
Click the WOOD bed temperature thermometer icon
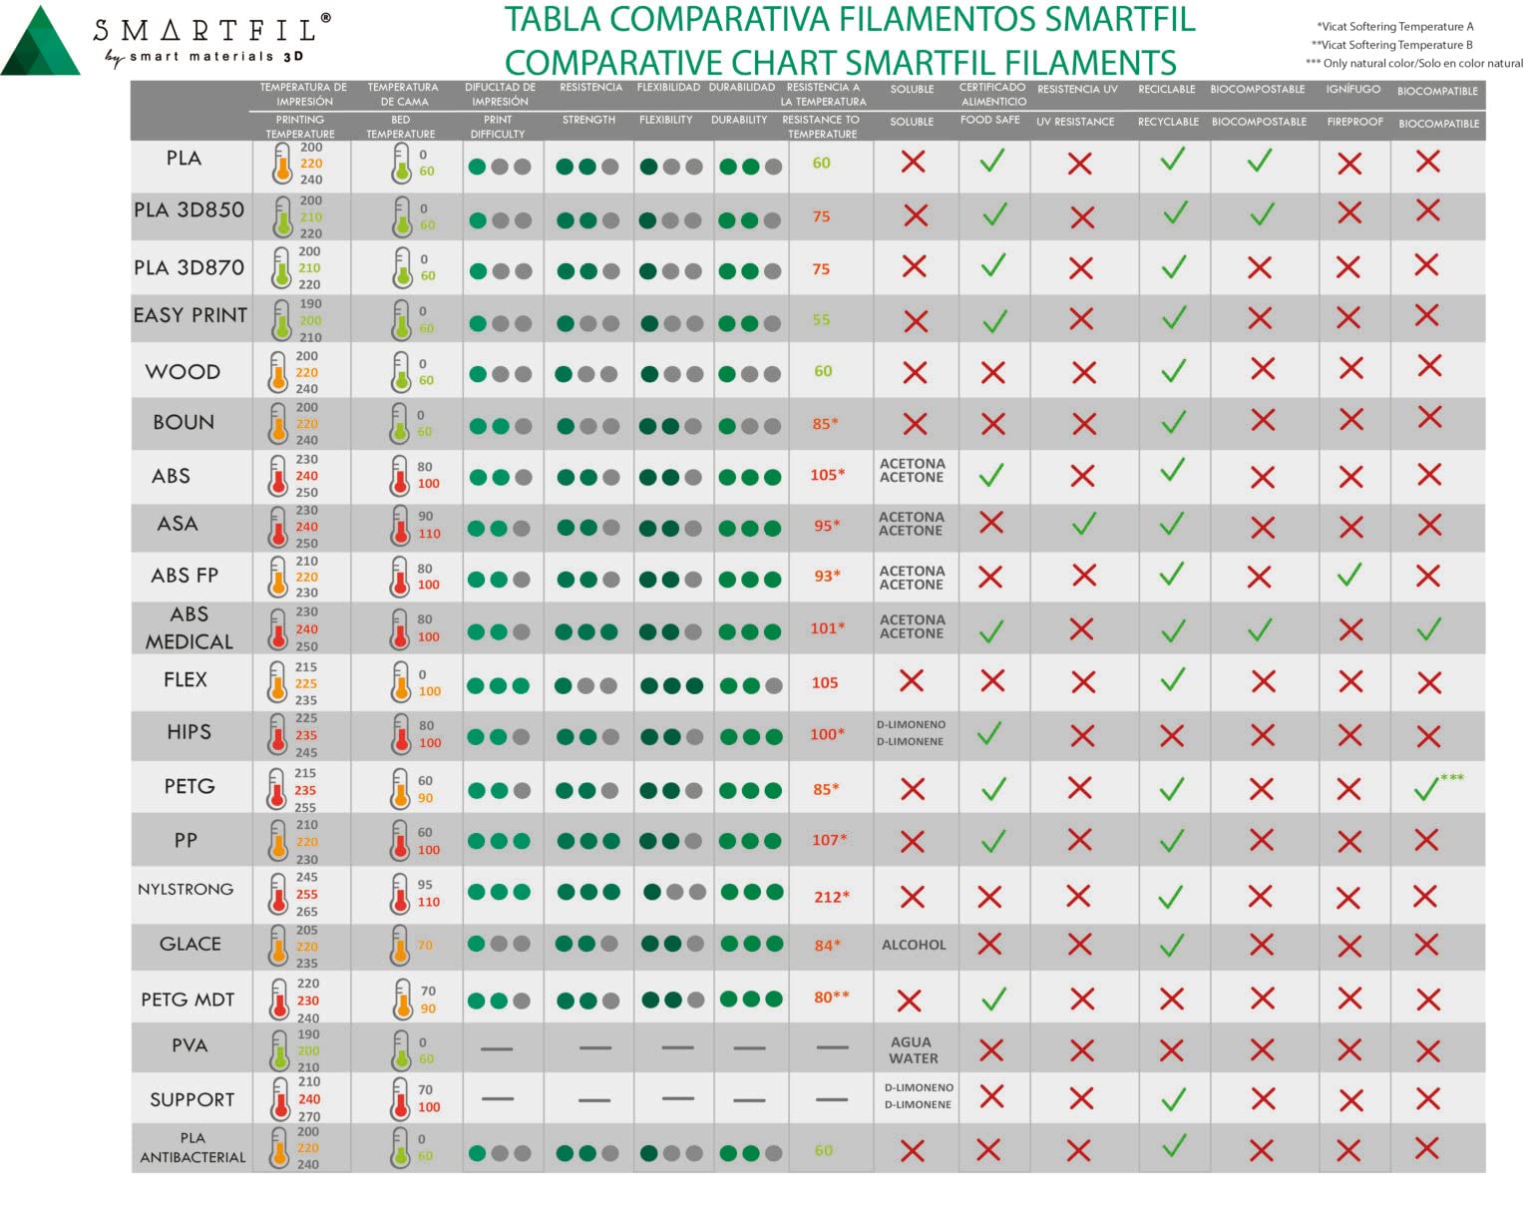400,372
